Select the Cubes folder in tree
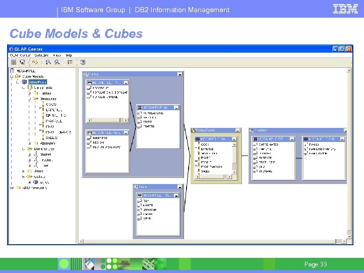Image resolution: width=364 pixels, height=273 pixels. 39,176
